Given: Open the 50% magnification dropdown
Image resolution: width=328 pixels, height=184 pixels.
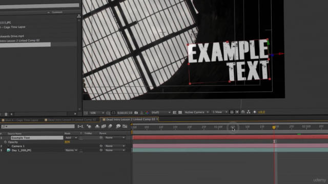Looking at the screenshot, I should [x=97, y=113].
